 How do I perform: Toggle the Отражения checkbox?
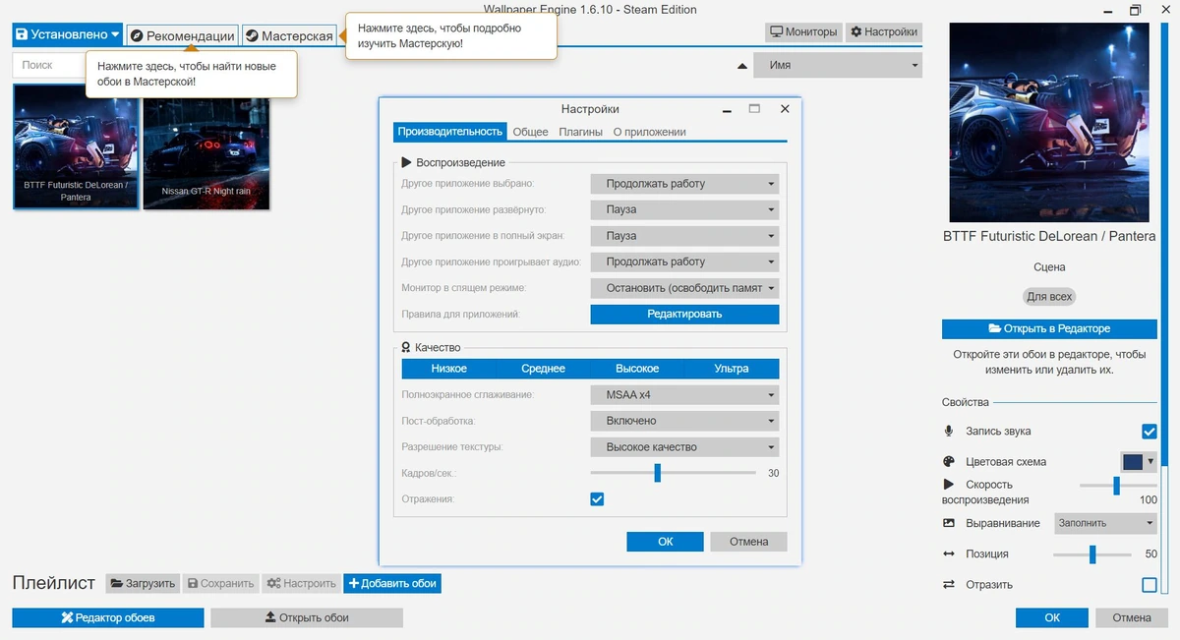click(x=597, y=499)
